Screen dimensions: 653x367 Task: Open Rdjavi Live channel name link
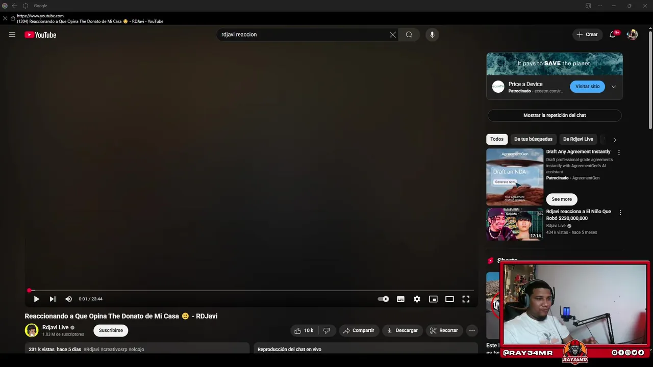pyautogui.click(x=55, y=327)
